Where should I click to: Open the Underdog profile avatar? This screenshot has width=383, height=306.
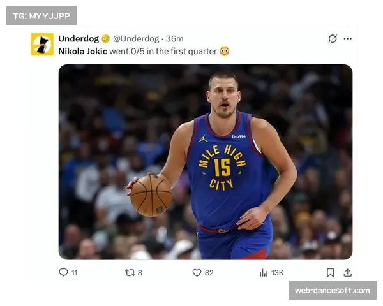coord(42,44)
